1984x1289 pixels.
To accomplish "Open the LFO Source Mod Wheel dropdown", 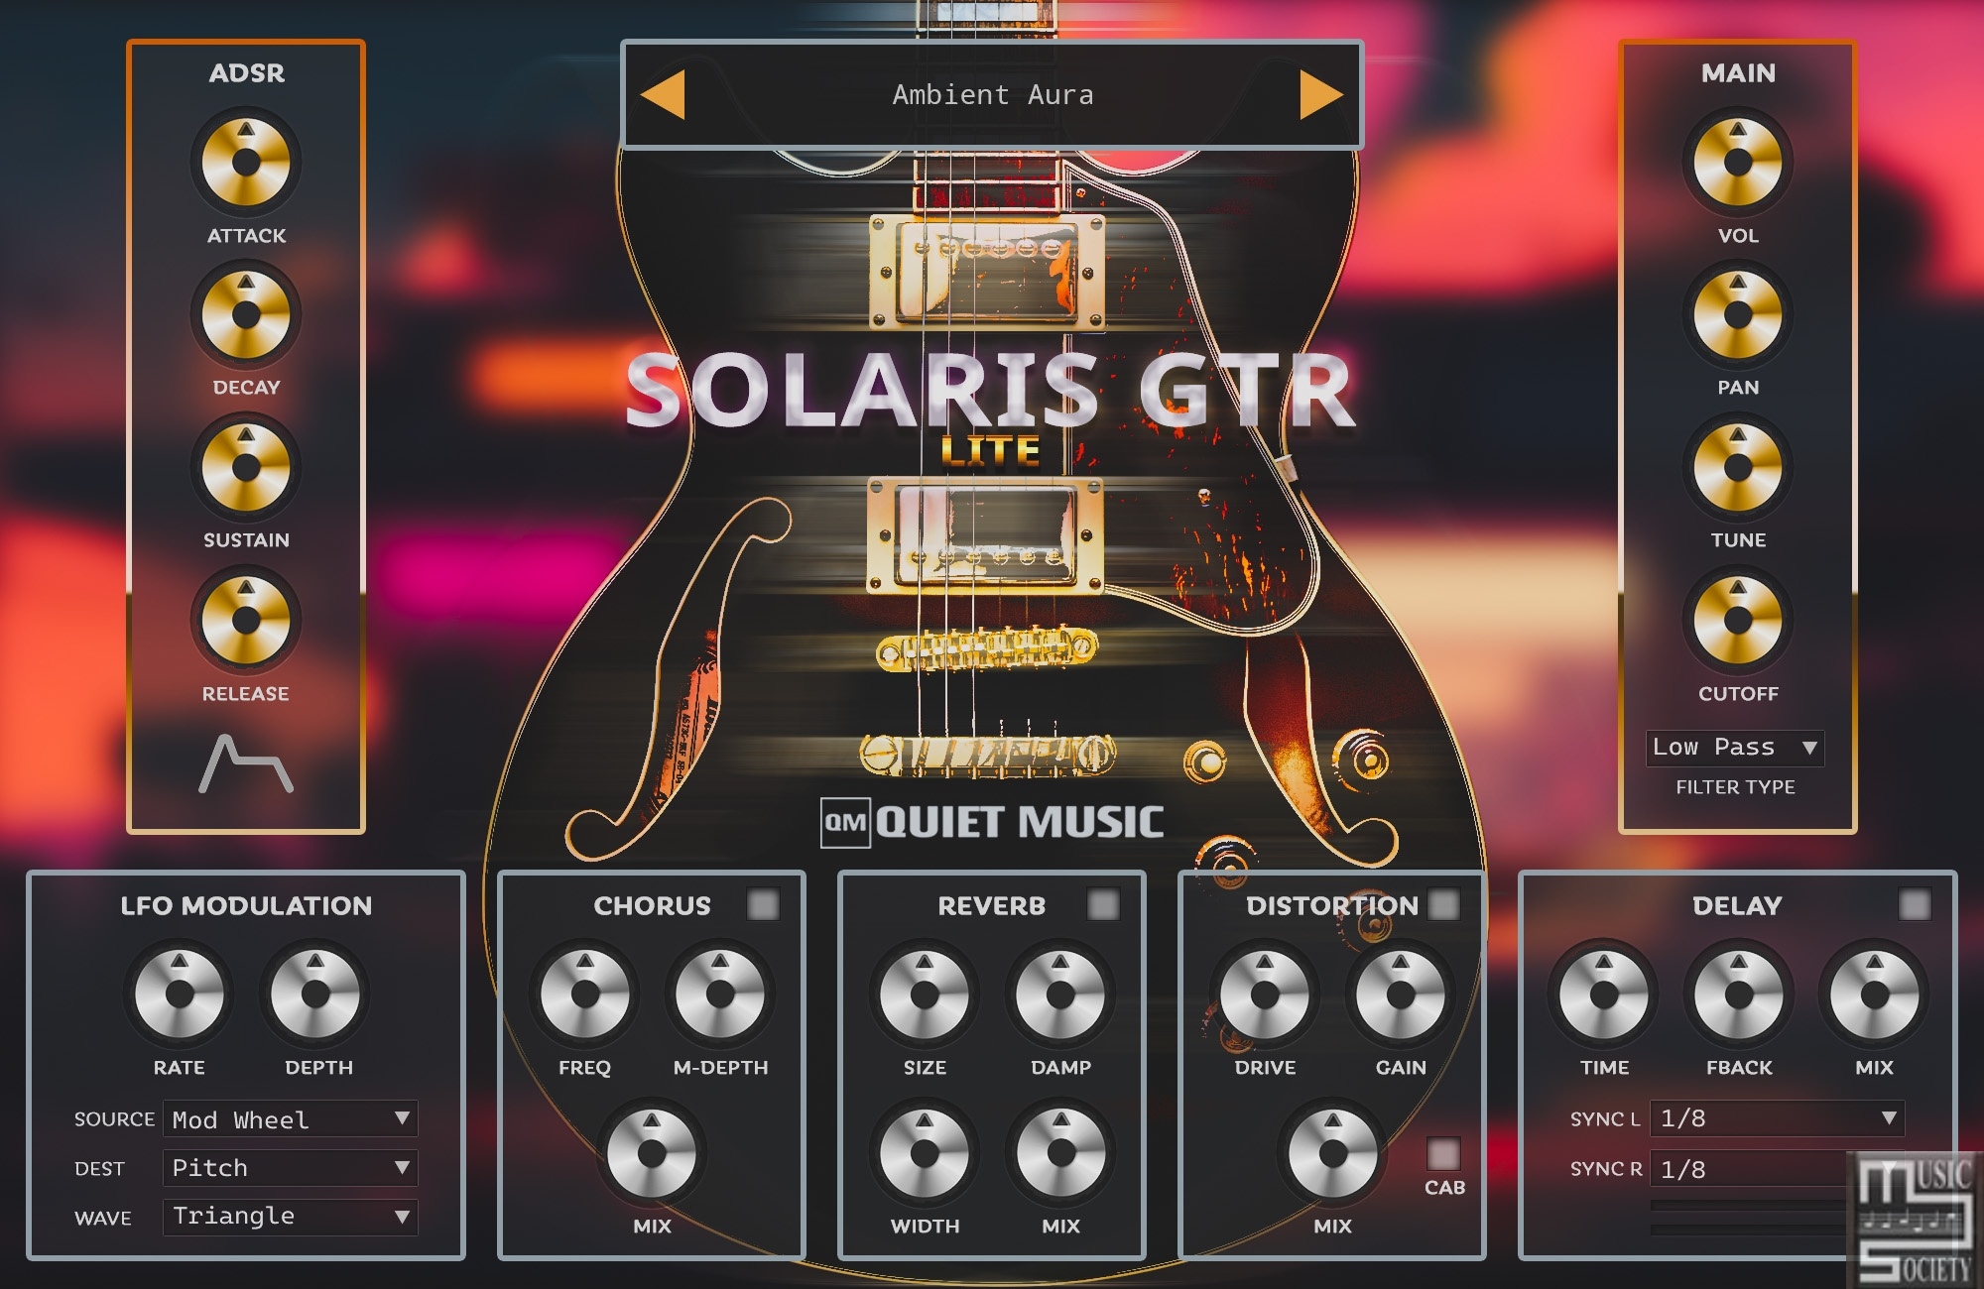I will click(x=290, y=1119).
